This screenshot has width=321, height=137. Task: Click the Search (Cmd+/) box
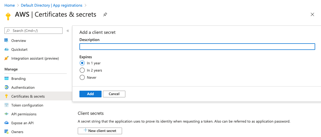(33, 31)
